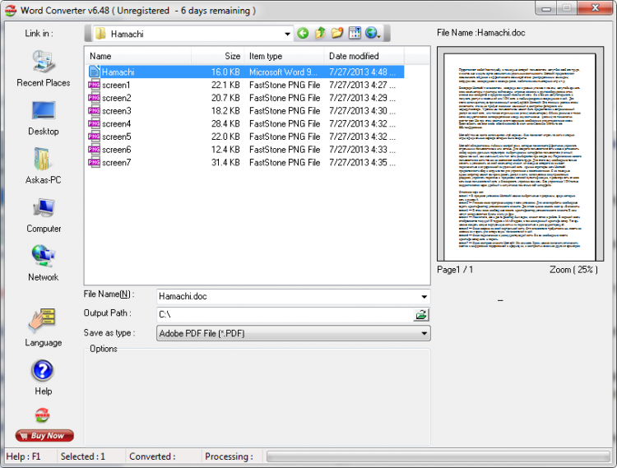
Task: Expand the File Name dropdown arrow
Action: [x=424, y=297]
